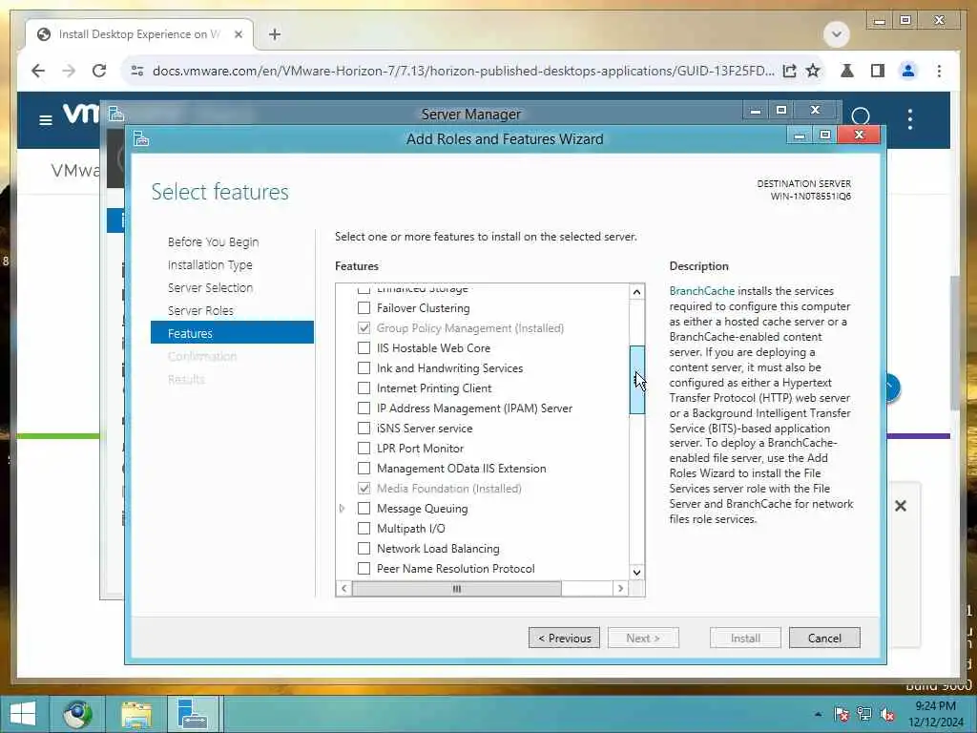The height and width of the screenshot is (733, 977).
Task: Open the Installation Type step
Action: [x=210, y=265]
